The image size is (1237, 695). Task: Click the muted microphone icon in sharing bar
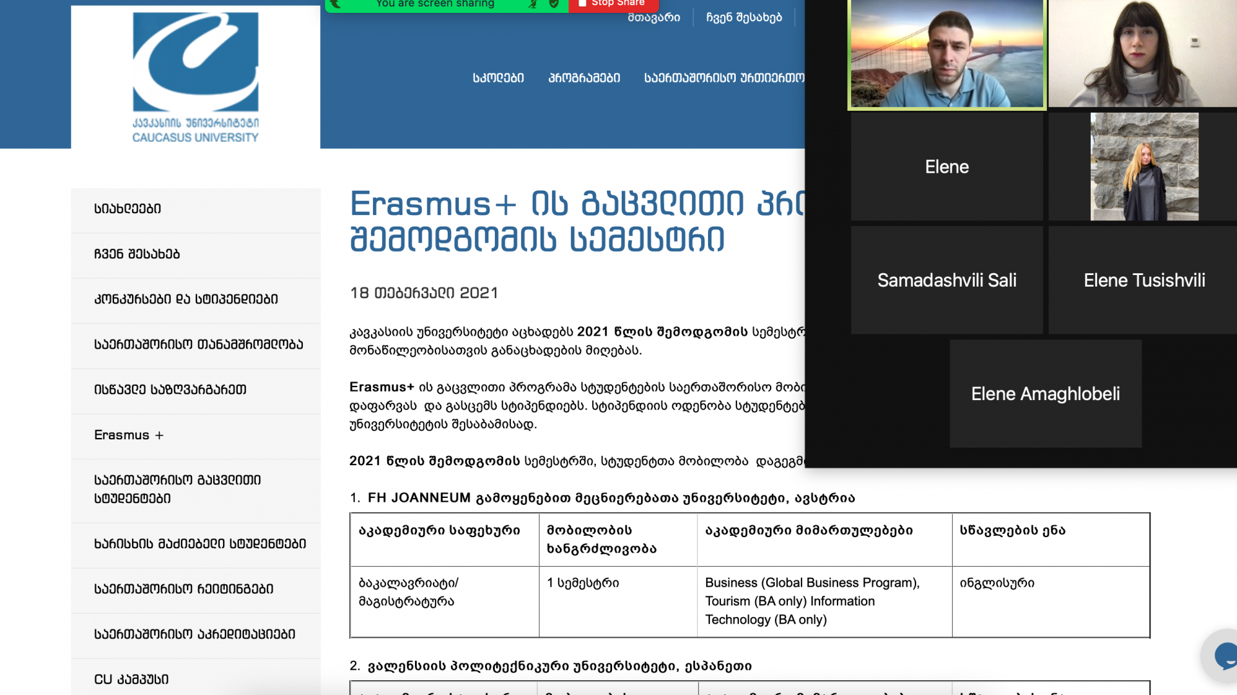click(533, 4)
